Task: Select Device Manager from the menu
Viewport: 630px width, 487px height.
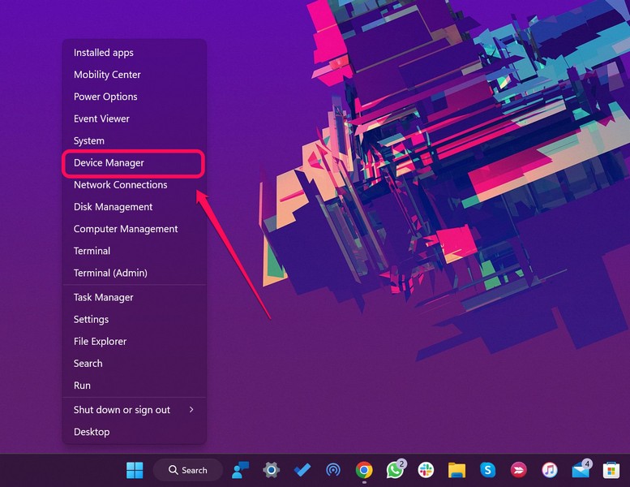Action: [x=109, y=163]
